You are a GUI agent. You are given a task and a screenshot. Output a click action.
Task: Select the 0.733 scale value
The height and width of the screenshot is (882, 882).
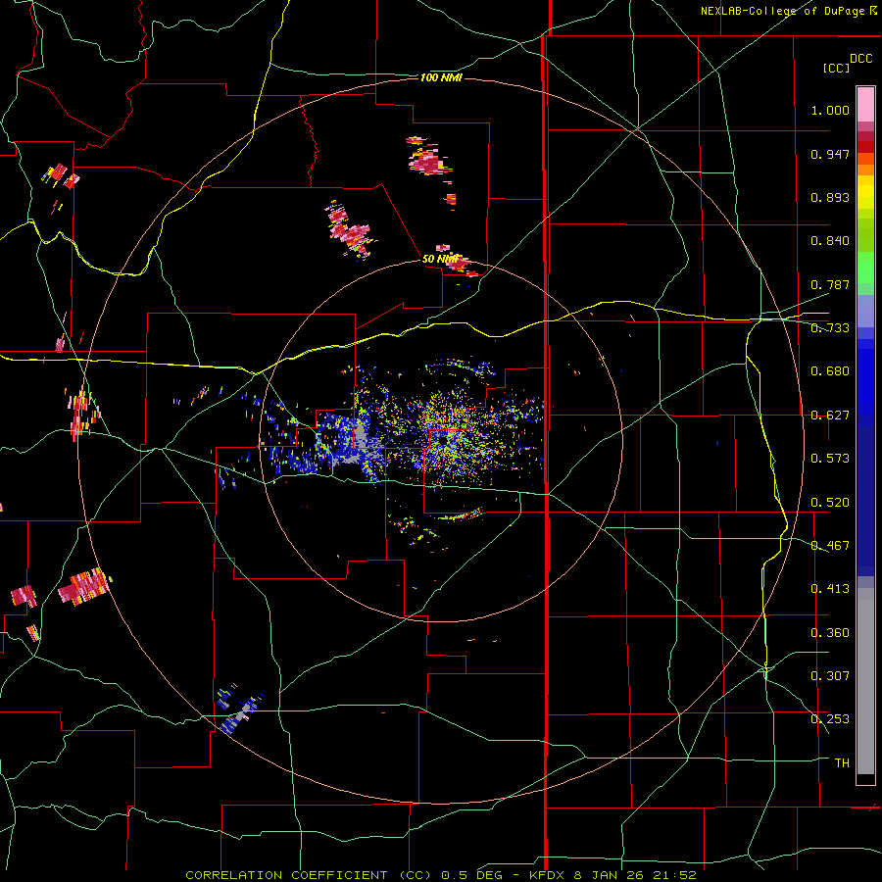click(x=830, y=328)
